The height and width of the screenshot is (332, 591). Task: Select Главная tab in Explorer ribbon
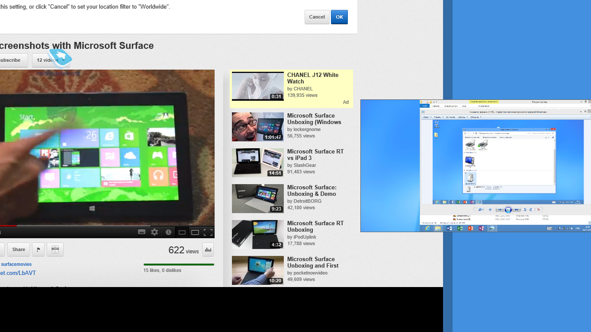tap(436, 106)
